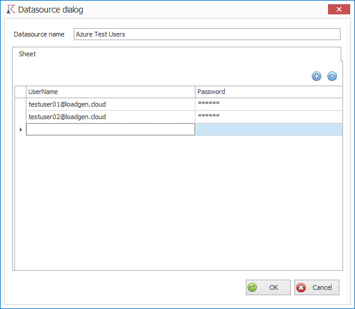Click the Password column header
Screen dimensions: 355x309
pos(269,92)
